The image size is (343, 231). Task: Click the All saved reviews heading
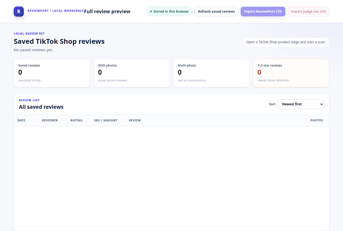tap(41, 107)
